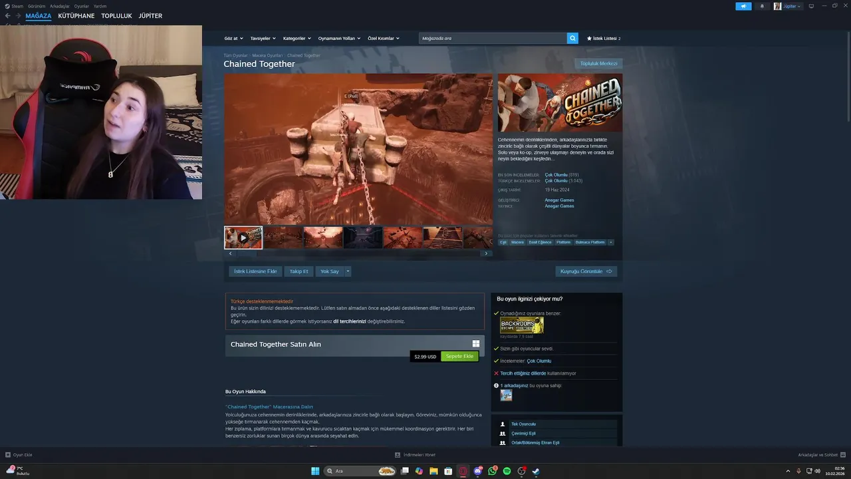Open the Arkadaşlar menu
Screen dimensions: 851x479
(60, 6)
